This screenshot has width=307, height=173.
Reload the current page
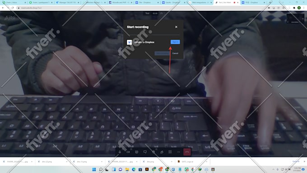click(13, 8)
